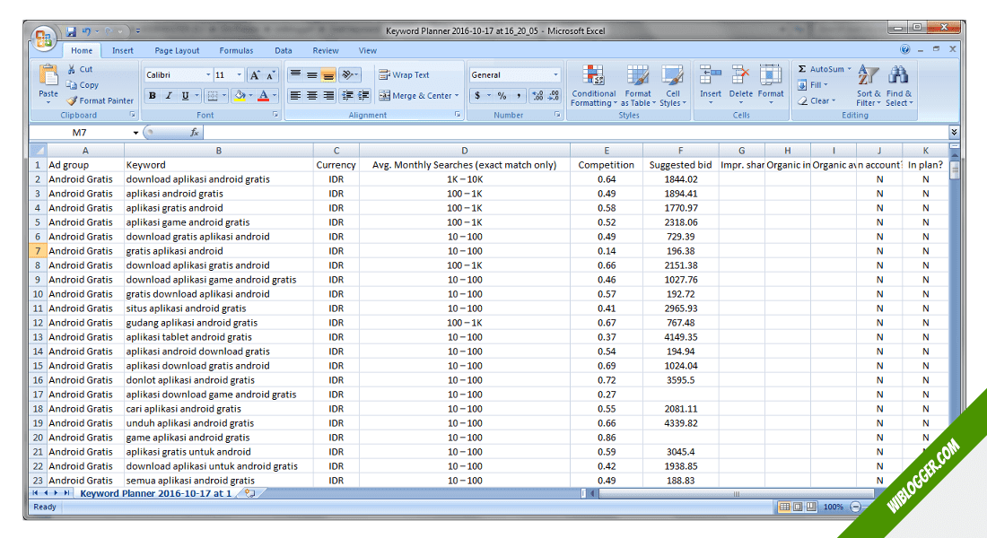This screenshot has height=538, width=987.
Task: Click the Paste clipboard icon
Action: (x=48, y=75)
